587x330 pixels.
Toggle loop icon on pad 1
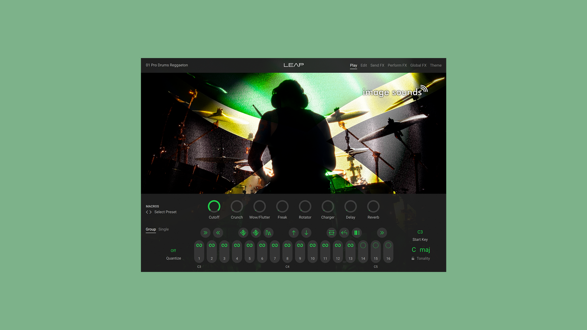click(199, 245)
